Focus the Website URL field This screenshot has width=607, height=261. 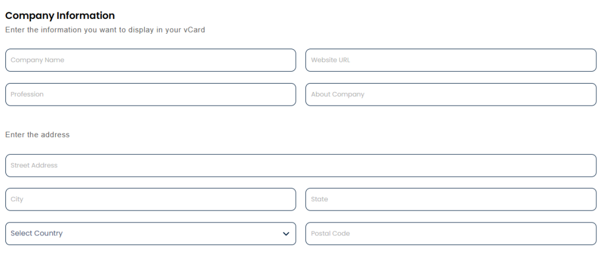451,60
